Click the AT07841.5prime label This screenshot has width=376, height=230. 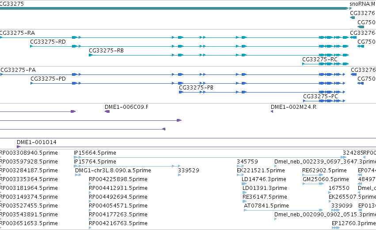(x=266, y=206)
